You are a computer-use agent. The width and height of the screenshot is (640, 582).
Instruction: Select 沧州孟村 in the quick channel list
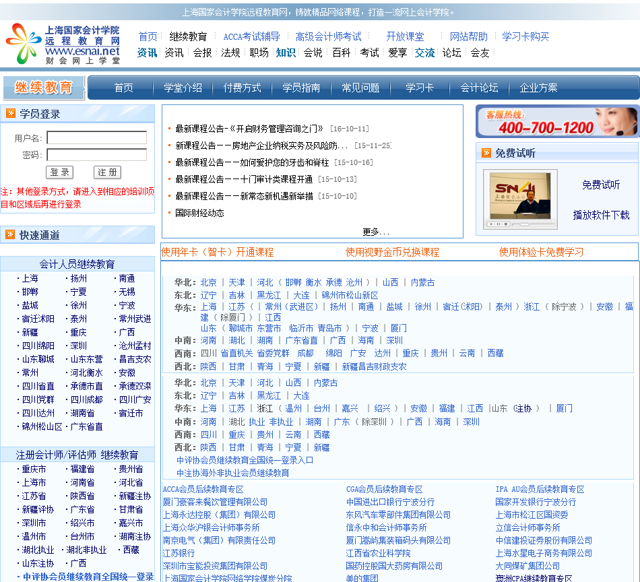(x=135, y=346)
